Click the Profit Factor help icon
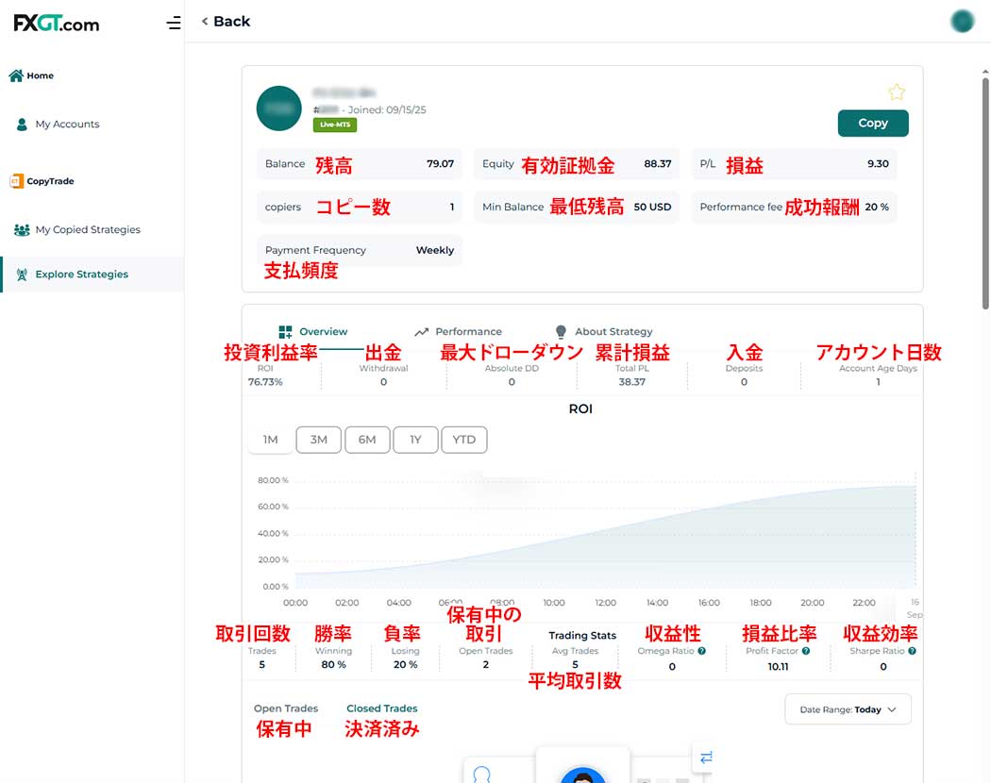This screenshot has width=991, height=783. tap(805, 651)
